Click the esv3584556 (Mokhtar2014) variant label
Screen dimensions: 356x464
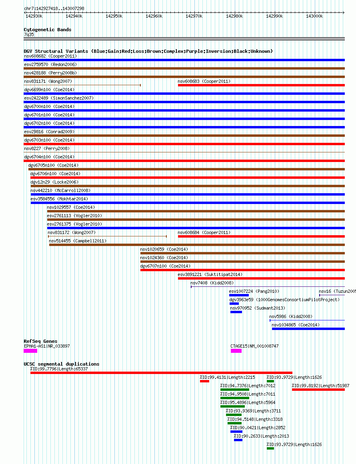coord(59,199)
